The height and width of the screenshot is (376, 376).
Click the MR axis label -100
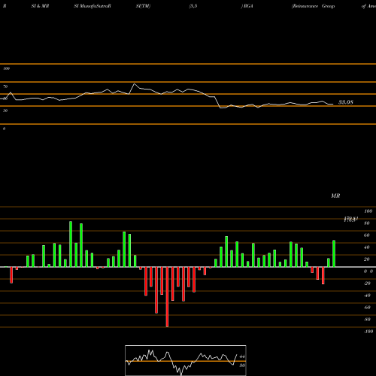point(368,332)
